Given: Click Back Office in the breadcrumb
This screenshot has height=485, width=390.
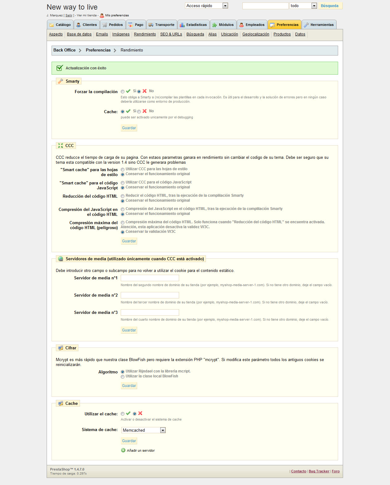Looking at the screenshot, I should pyautogui.click(x=65, y=50).
